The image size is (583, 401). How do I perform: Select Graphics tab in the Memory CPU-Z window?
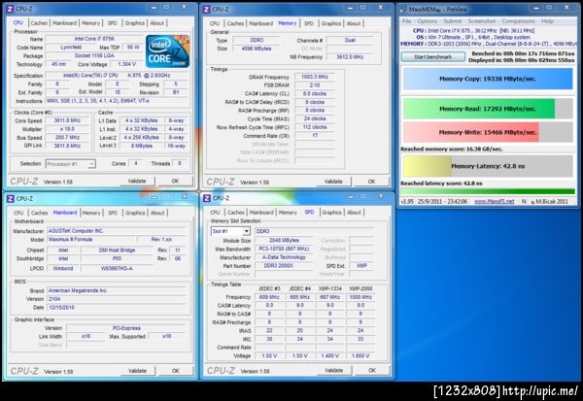[x=331, y=23]
